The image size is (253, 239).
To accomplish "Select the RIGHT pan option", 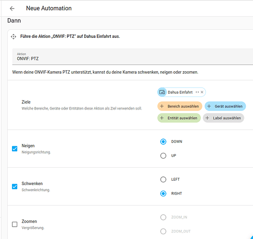I will (163, 194).
